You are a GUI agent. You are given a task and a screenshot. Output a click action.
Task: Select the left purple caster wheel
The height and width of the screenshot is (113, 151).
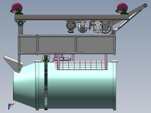tap(17, 8)
